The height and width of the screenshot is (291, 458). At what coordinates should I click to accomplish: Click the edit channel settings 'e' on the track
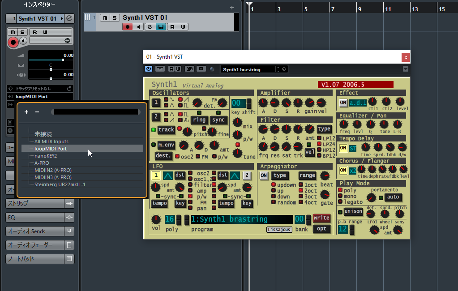pyautogui.click(x=150, y=27)
